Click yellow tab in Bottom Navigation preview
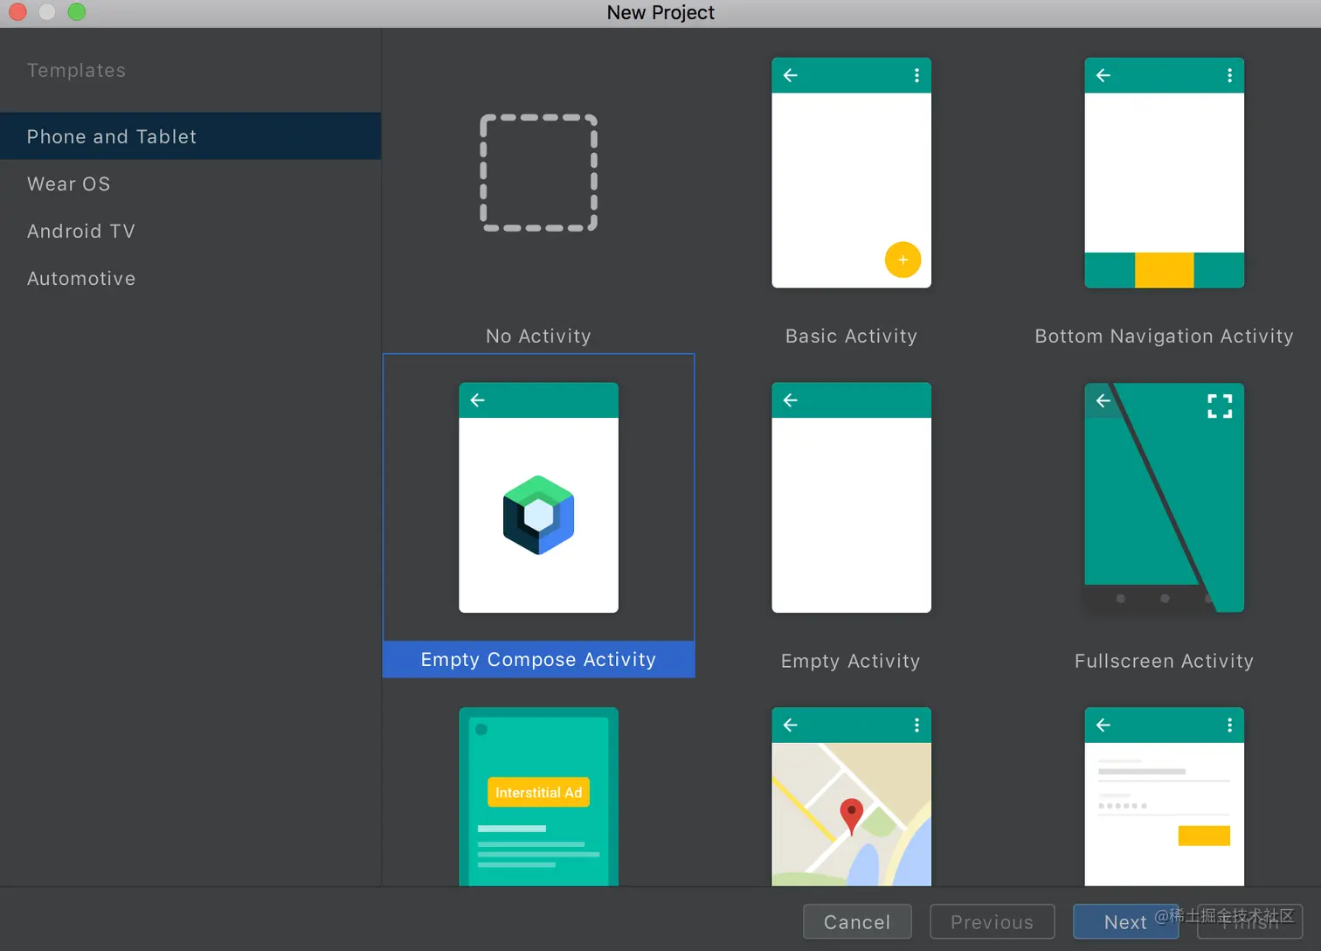Viewport: 1321px width, 951px height. pyautogui.click(x=1164, y=270)
